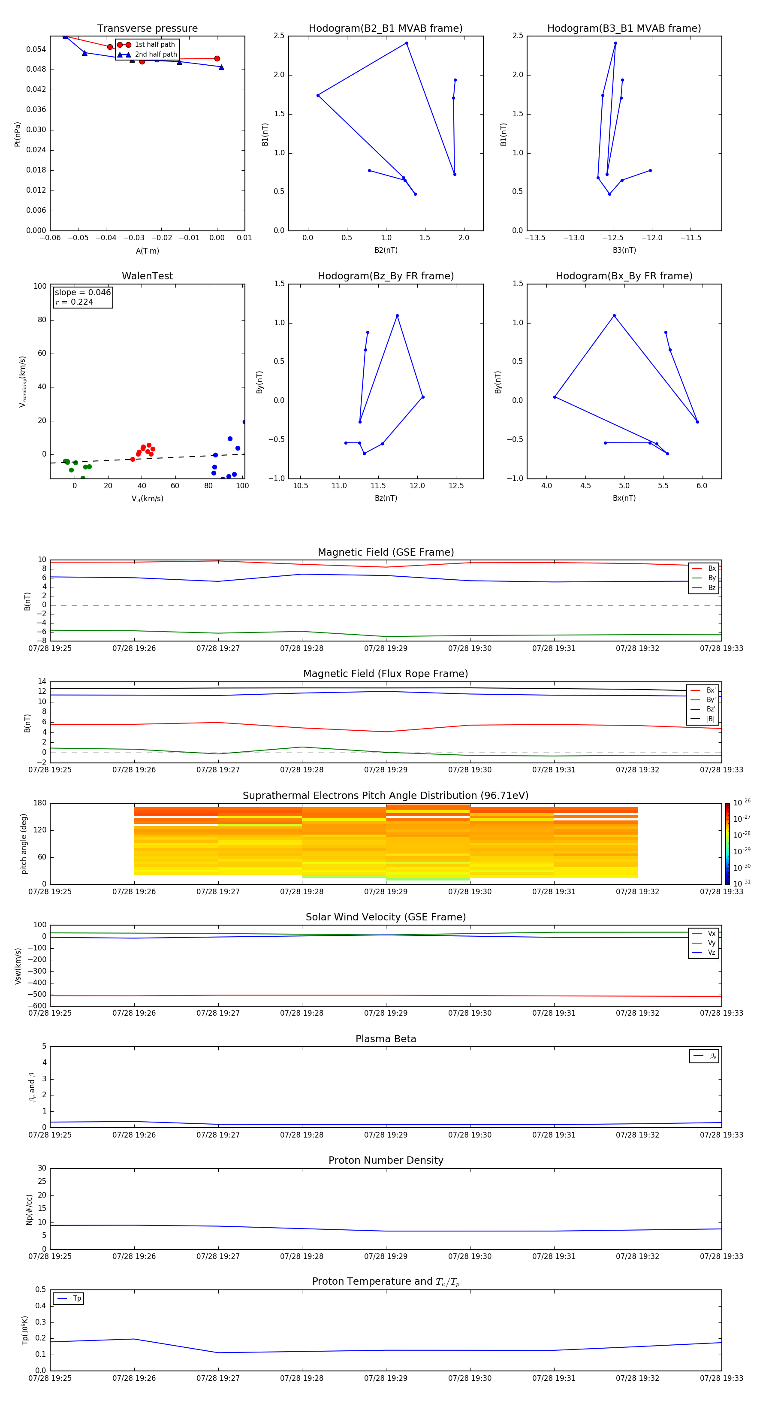Click '1st half path' legend entry

coord(147,45)
